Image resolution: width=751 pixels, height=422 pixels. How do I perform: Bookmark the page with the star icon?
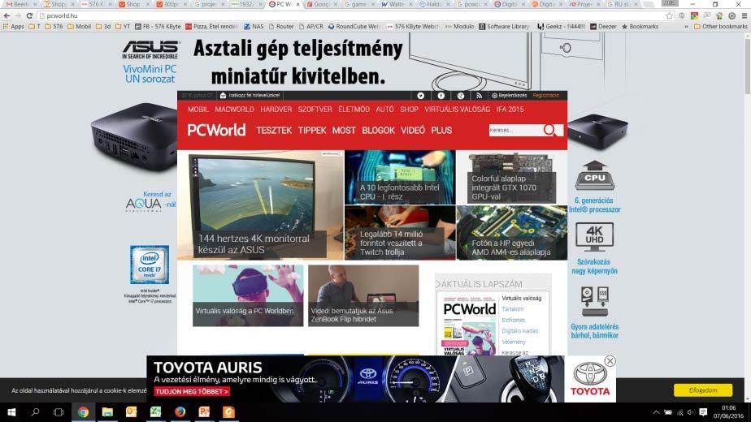(669, 15)
